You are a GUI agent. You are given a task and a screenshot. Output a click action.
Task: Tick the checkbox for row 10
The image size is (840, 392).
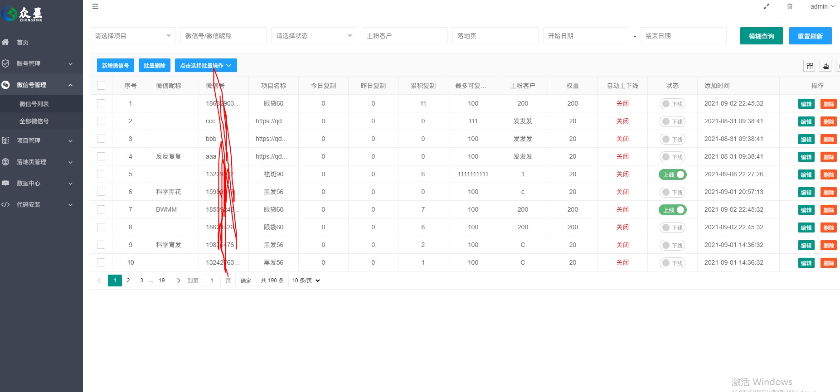pos(101,262)
